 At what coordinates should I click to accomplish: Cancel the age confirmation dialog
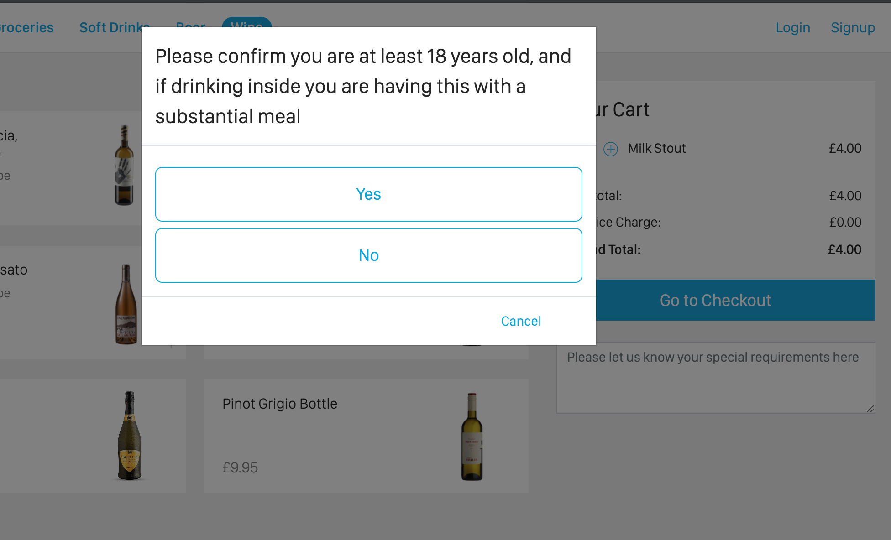(x=521, y=321)
